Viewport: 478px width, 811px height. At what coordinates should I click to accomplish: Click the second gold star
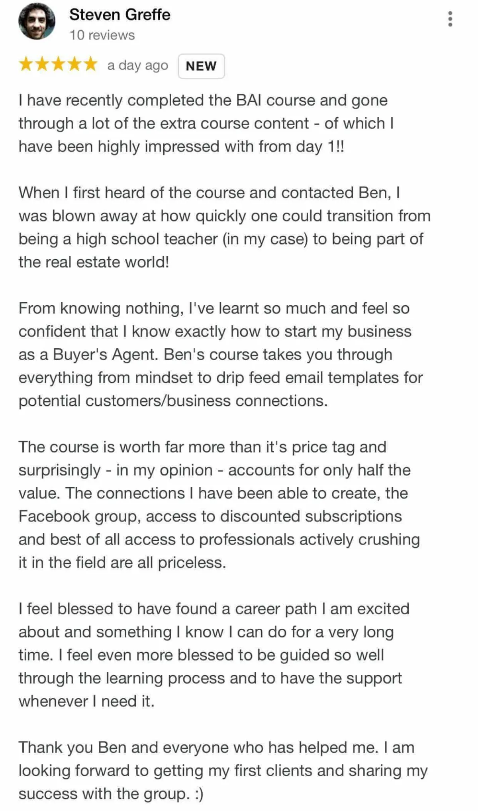[42, 64]
